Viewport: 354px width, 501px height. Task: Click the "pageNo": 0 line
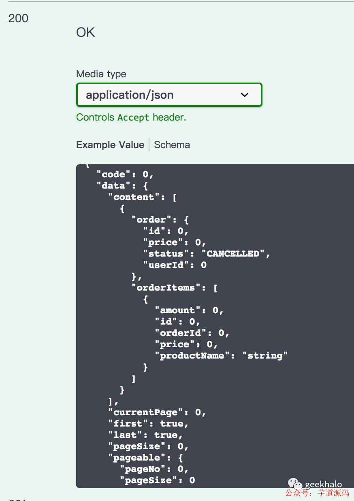tap(154, 469)
